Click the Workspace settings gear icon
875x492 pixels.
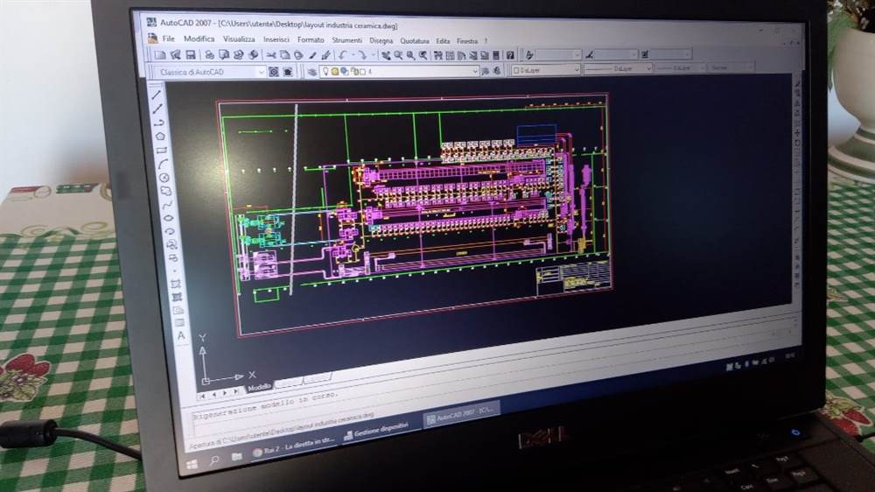tap(273, 72)
